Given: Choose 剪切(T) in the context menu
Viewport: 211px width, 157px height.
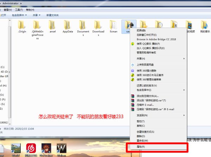Looking at the screenshot, I should pos(141,121).
